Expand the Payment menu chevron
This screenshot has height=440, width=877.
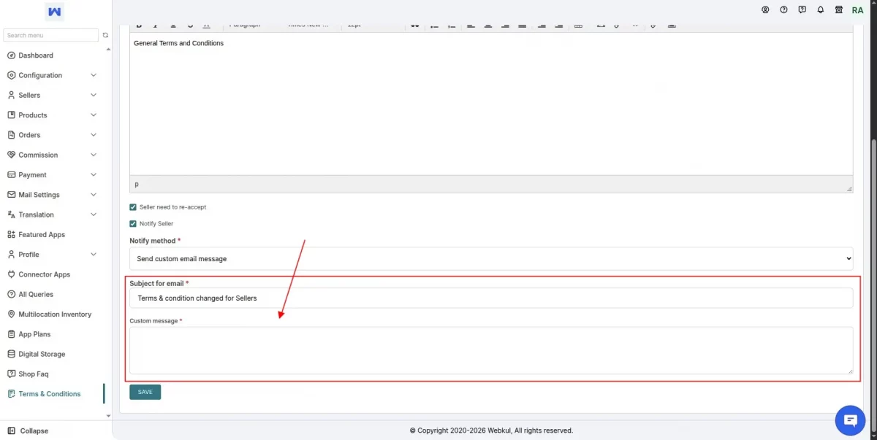click(x=94, y=175)
